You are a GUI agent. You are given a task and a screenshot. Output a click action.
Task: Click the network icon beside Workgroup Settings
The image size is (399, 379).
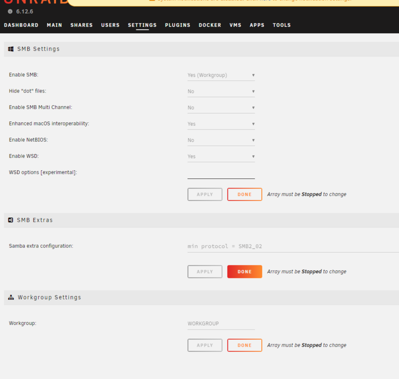coord(11,298)
